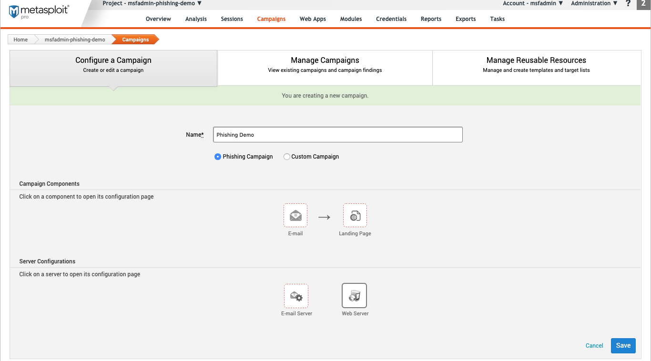Click the help question mark icon
Viewport: 651px width, 361px height.
click(628, 3)
